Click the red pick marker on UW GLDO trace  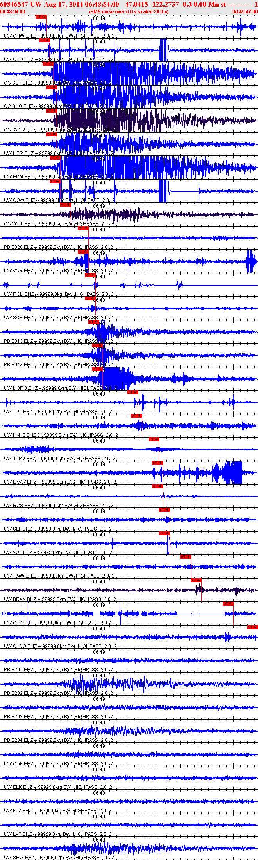pyautogui.click(x=253, y=627)
